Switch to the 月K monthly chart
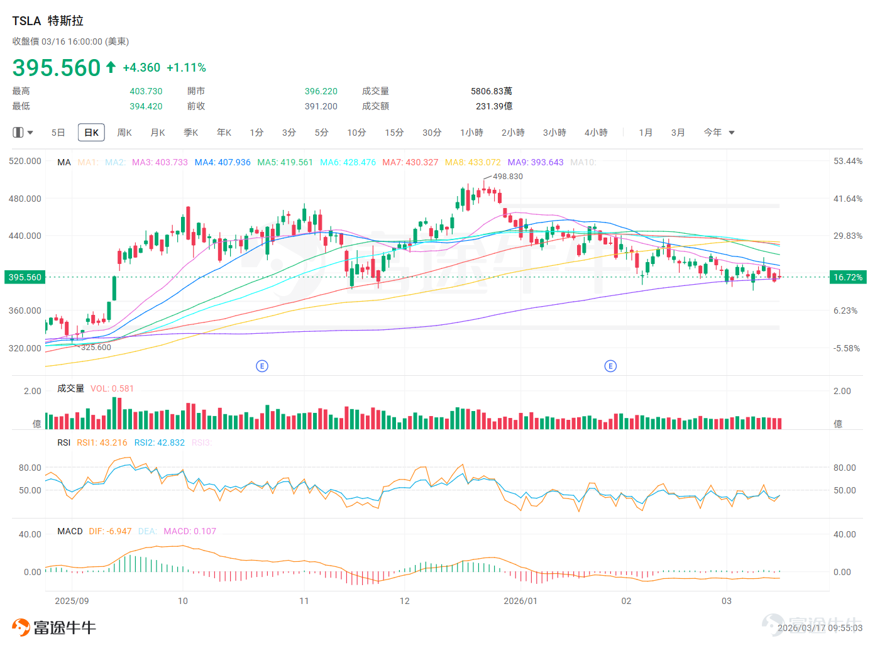The image size is (875, 648). point(158,133)
